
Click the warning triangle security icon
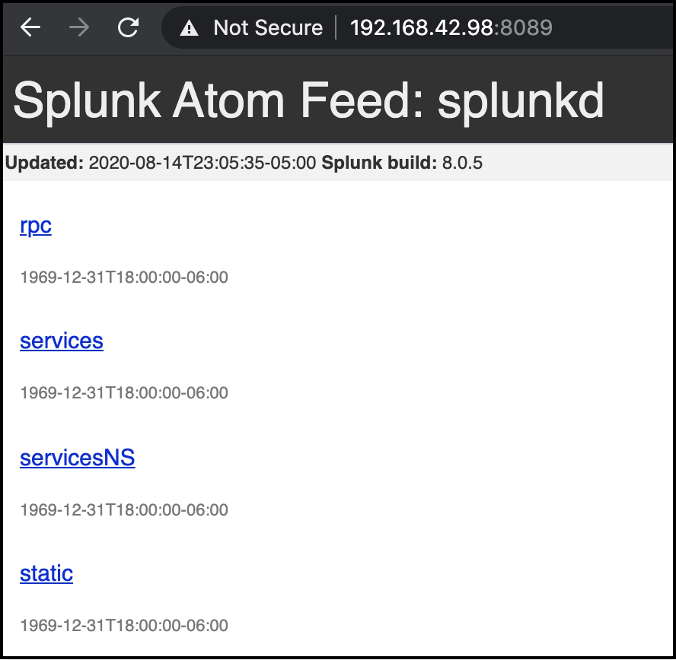click(189, 29)
